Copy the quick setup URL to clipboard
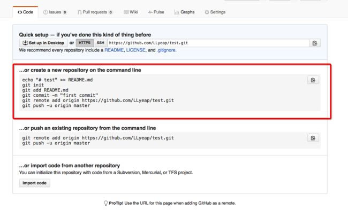This screenshot has width=348, height=217. (x=315, y=43)
